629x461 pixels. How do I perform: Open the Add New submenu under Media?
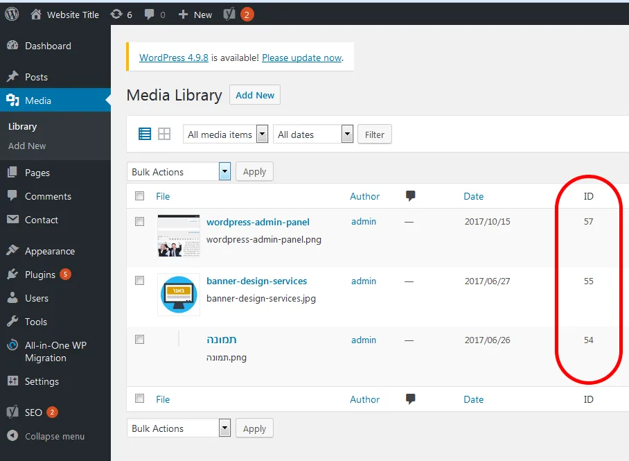pyautogui.click(x=27, y=146)
